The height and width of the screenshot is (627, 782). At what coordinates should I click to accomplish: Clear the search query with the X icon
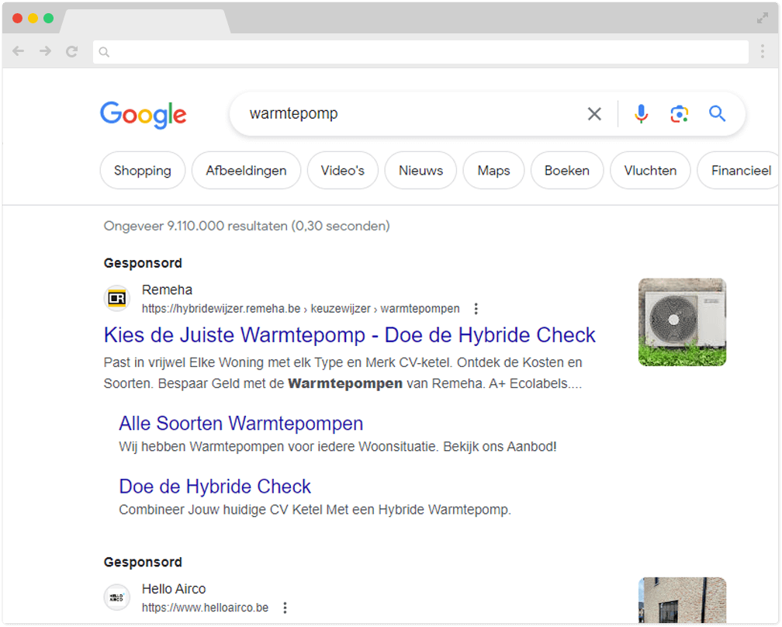click(594, 114)
